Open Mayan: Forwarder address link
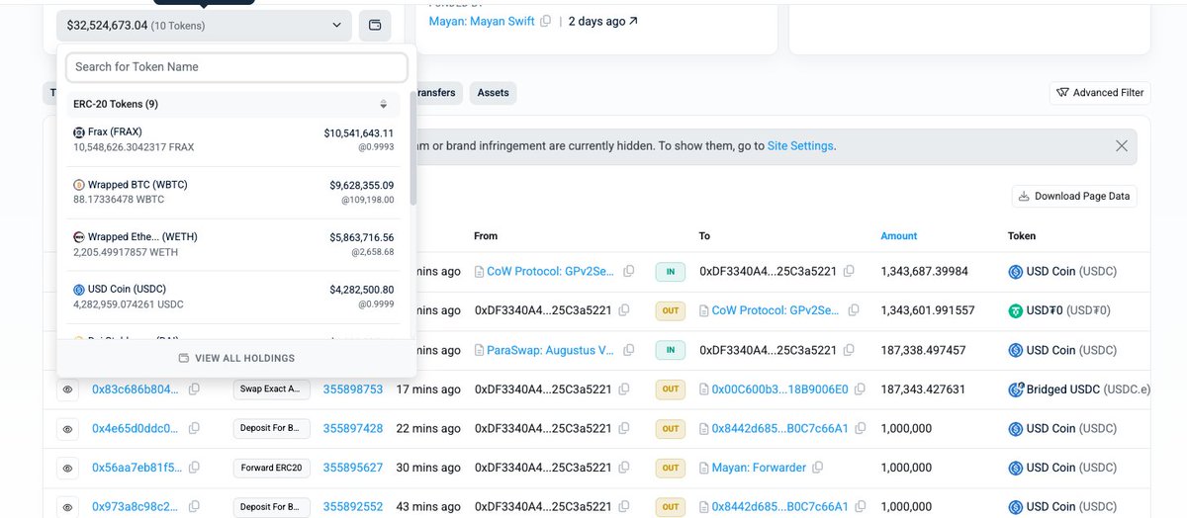Viewport: 1187px width, 518px height. pos(759,468)
